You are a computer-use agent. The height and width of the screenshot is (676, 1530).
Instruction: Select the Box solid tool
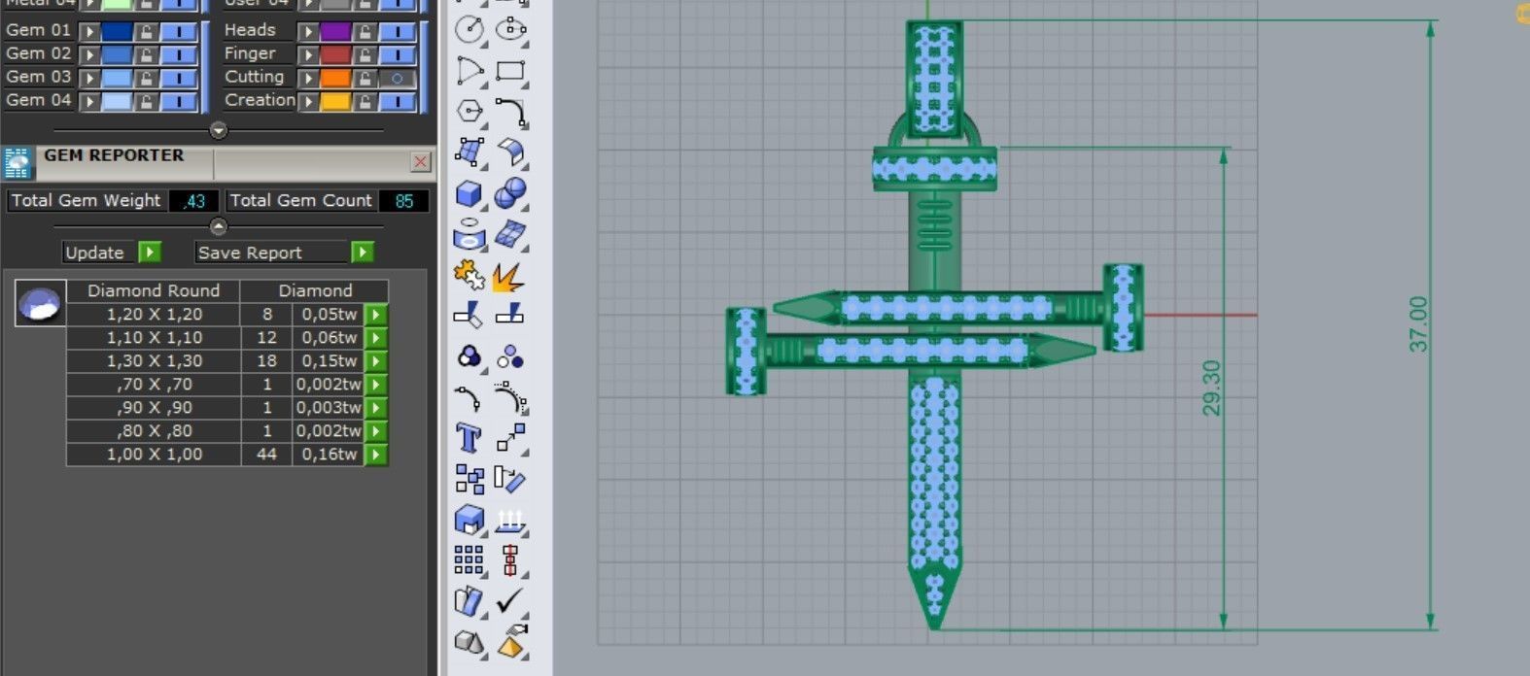(469, 194)
